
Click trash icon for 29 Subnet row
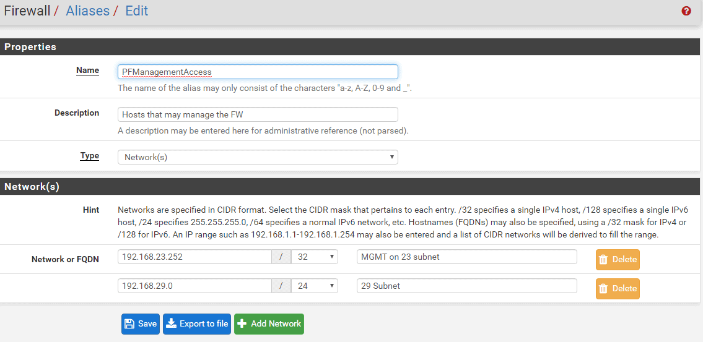click(x=603, y=289)
